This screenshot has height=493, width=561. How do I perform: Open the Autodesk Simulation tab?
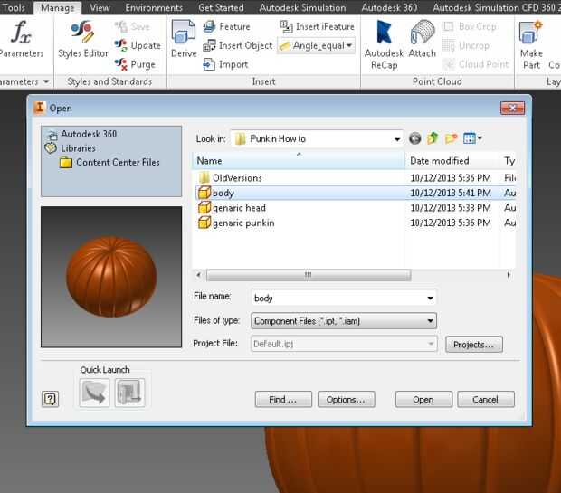303,7
